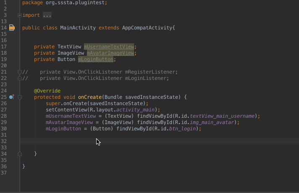This screenshot has height=193, width=299.
Task: Click the folded import ellipsis placeholder
Action: (x=47, y=15)
